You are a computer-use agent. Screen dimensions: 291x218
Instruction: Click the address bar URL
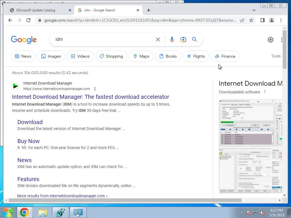point(140,20)
